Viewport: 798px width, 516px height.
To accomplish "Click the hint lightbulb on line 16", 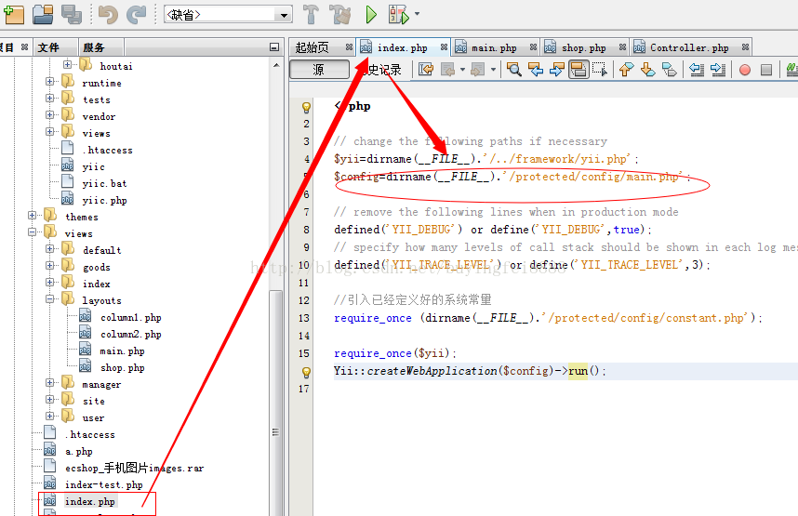I will pos(306,373).
